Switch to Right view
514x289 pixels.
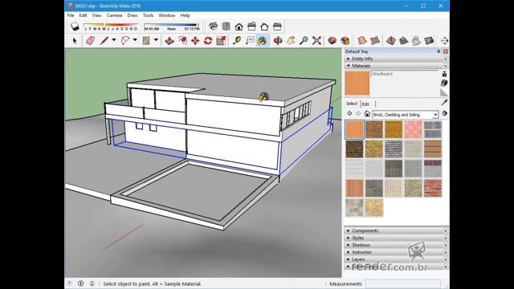coord(251,26)
